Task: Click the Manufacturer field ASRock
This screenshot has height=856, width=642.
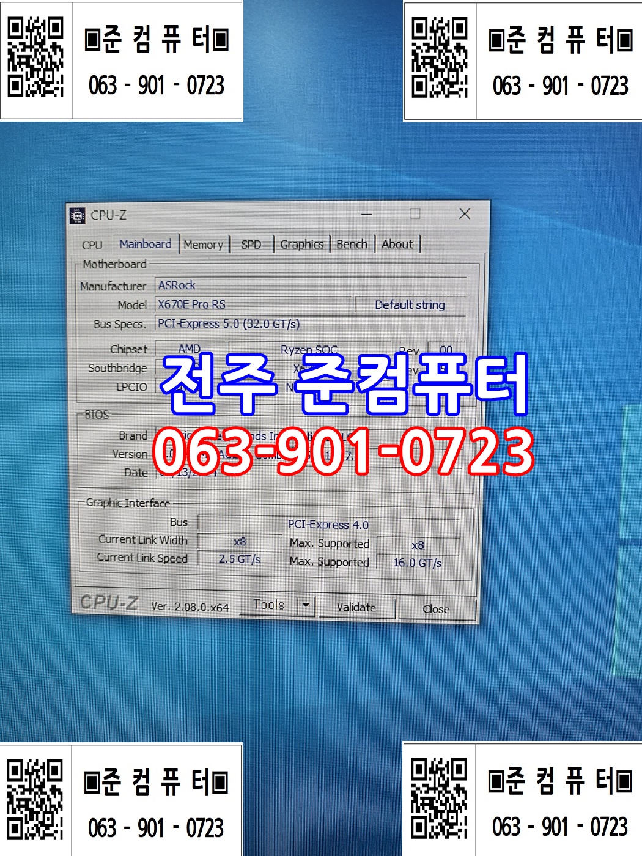Action: [x=311, y=286]
